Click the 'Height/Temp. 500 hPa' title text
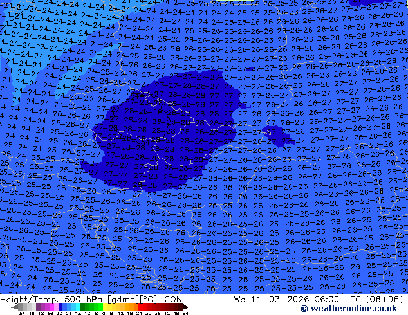Image resolution: width=408 pixels, height=315 pixels. pyautogui.click(x=50, y=300)
